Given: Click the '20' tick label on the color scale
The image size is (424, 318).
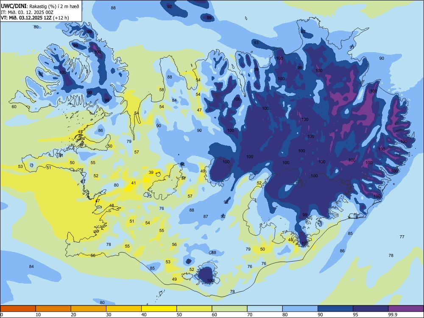Looking at the screenshot, I should click(x=73, y=315).
